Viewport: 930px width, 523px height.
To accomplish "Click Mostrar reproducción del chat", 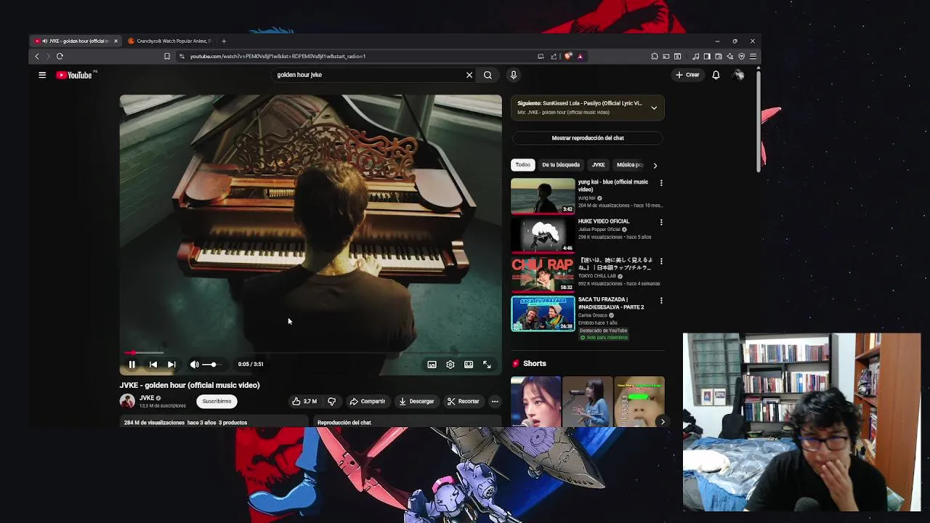I will [587, 138].
